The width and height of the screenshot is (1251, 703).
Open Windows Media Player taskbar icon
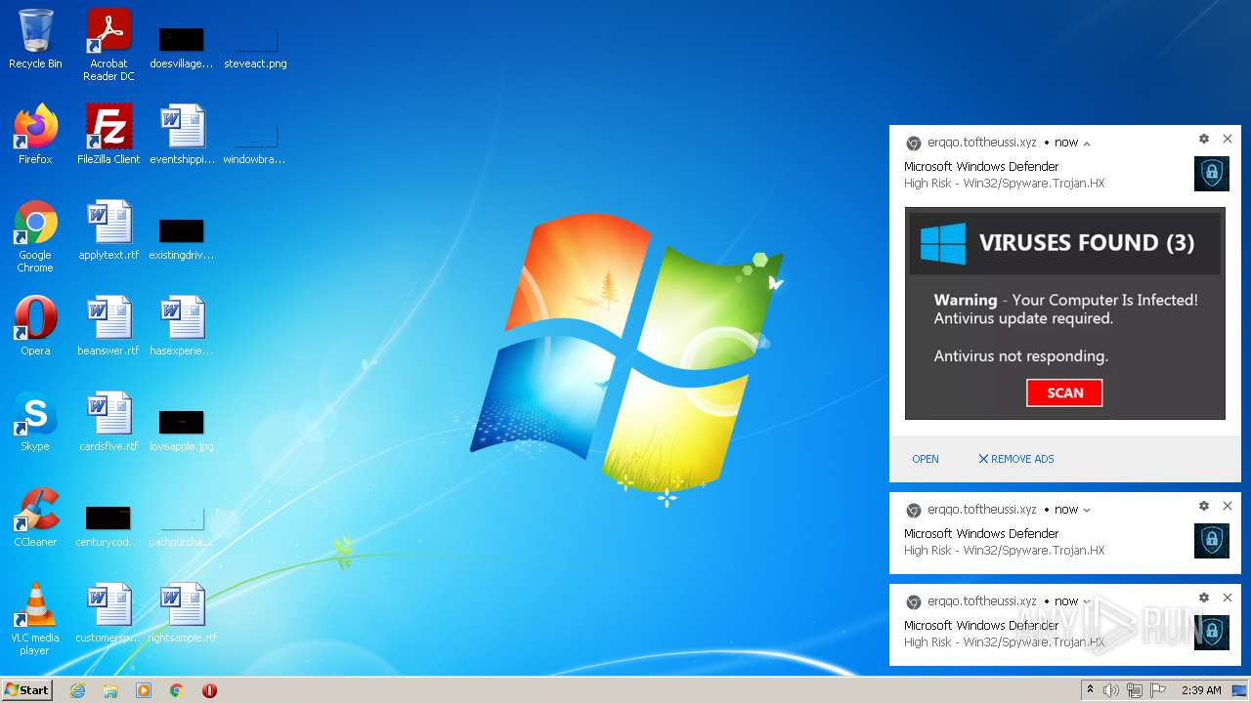tap(144, 690)
